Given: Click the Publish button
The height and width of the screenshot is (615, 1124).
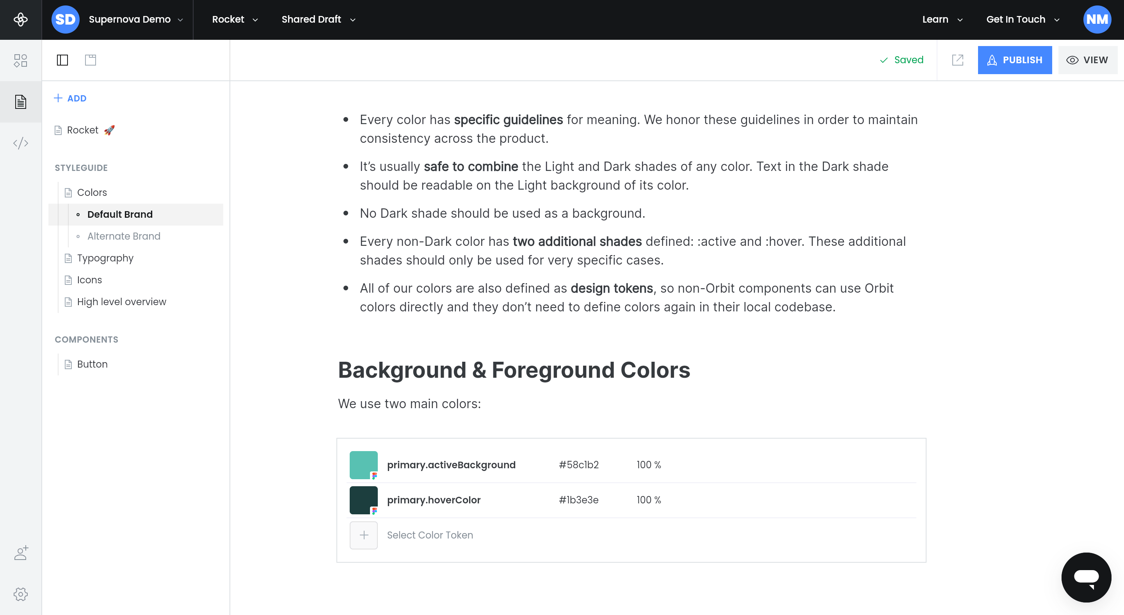Looking at the screenshot, I should click(1014, 60).
